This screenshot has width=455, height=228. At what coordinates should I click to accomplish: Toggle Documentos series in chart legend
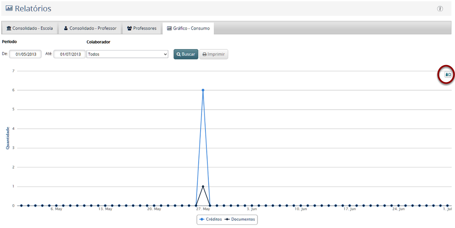pos(240,220)
